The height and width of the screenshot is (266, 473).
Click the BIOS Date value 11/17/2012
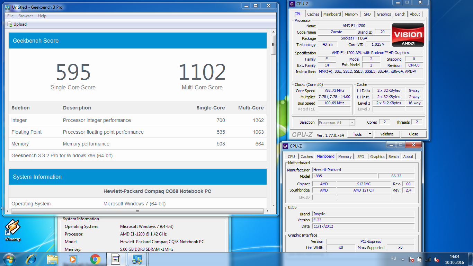pos(363,226)
